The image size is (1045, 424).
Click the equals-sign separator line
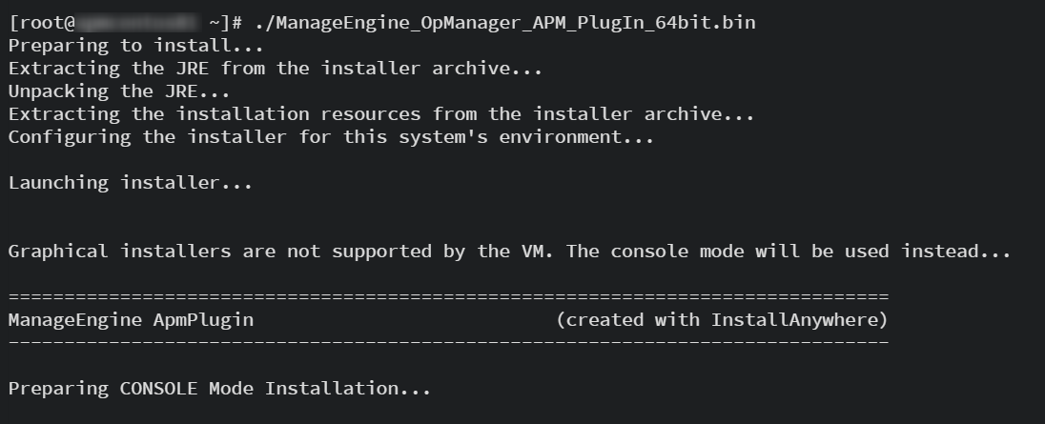click(448, 296)
